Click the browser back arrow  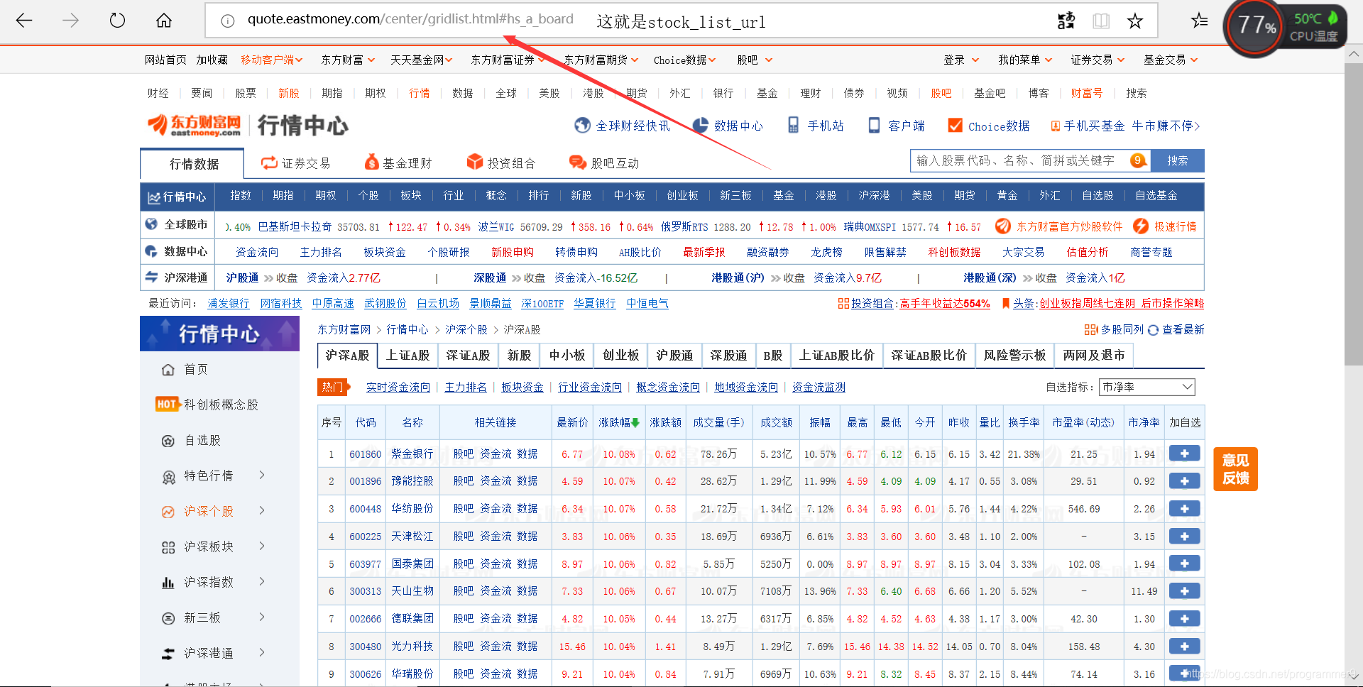[x=24, y=21]
